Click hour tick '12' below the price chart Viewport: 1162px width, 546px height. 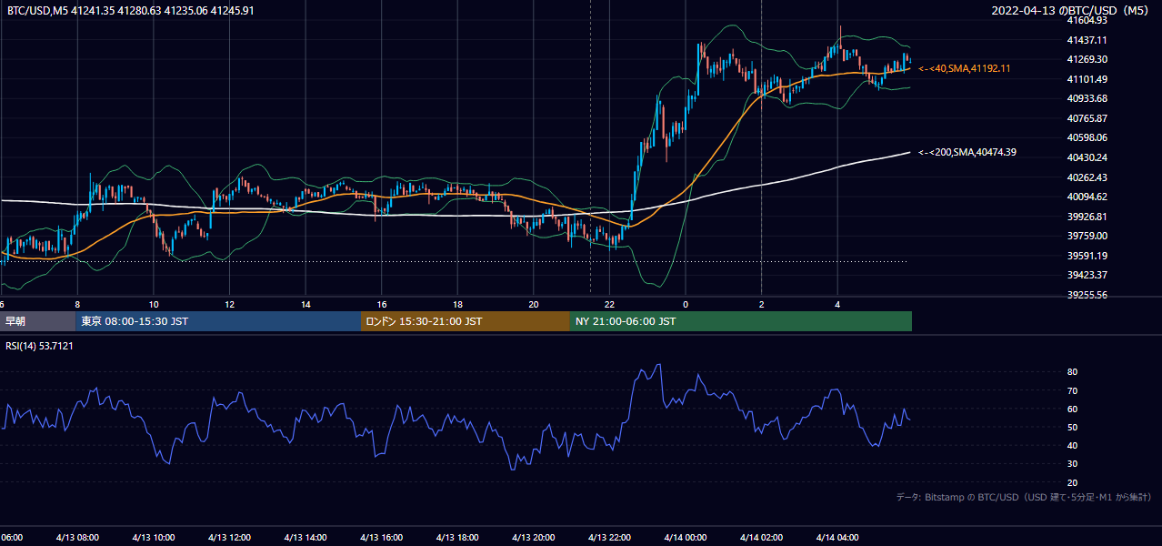pos(229,305)
